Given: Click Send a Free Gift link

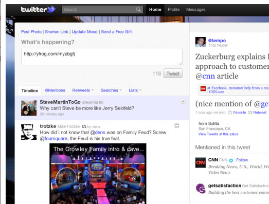Looking at the screenshot, I should click(116, 32).
